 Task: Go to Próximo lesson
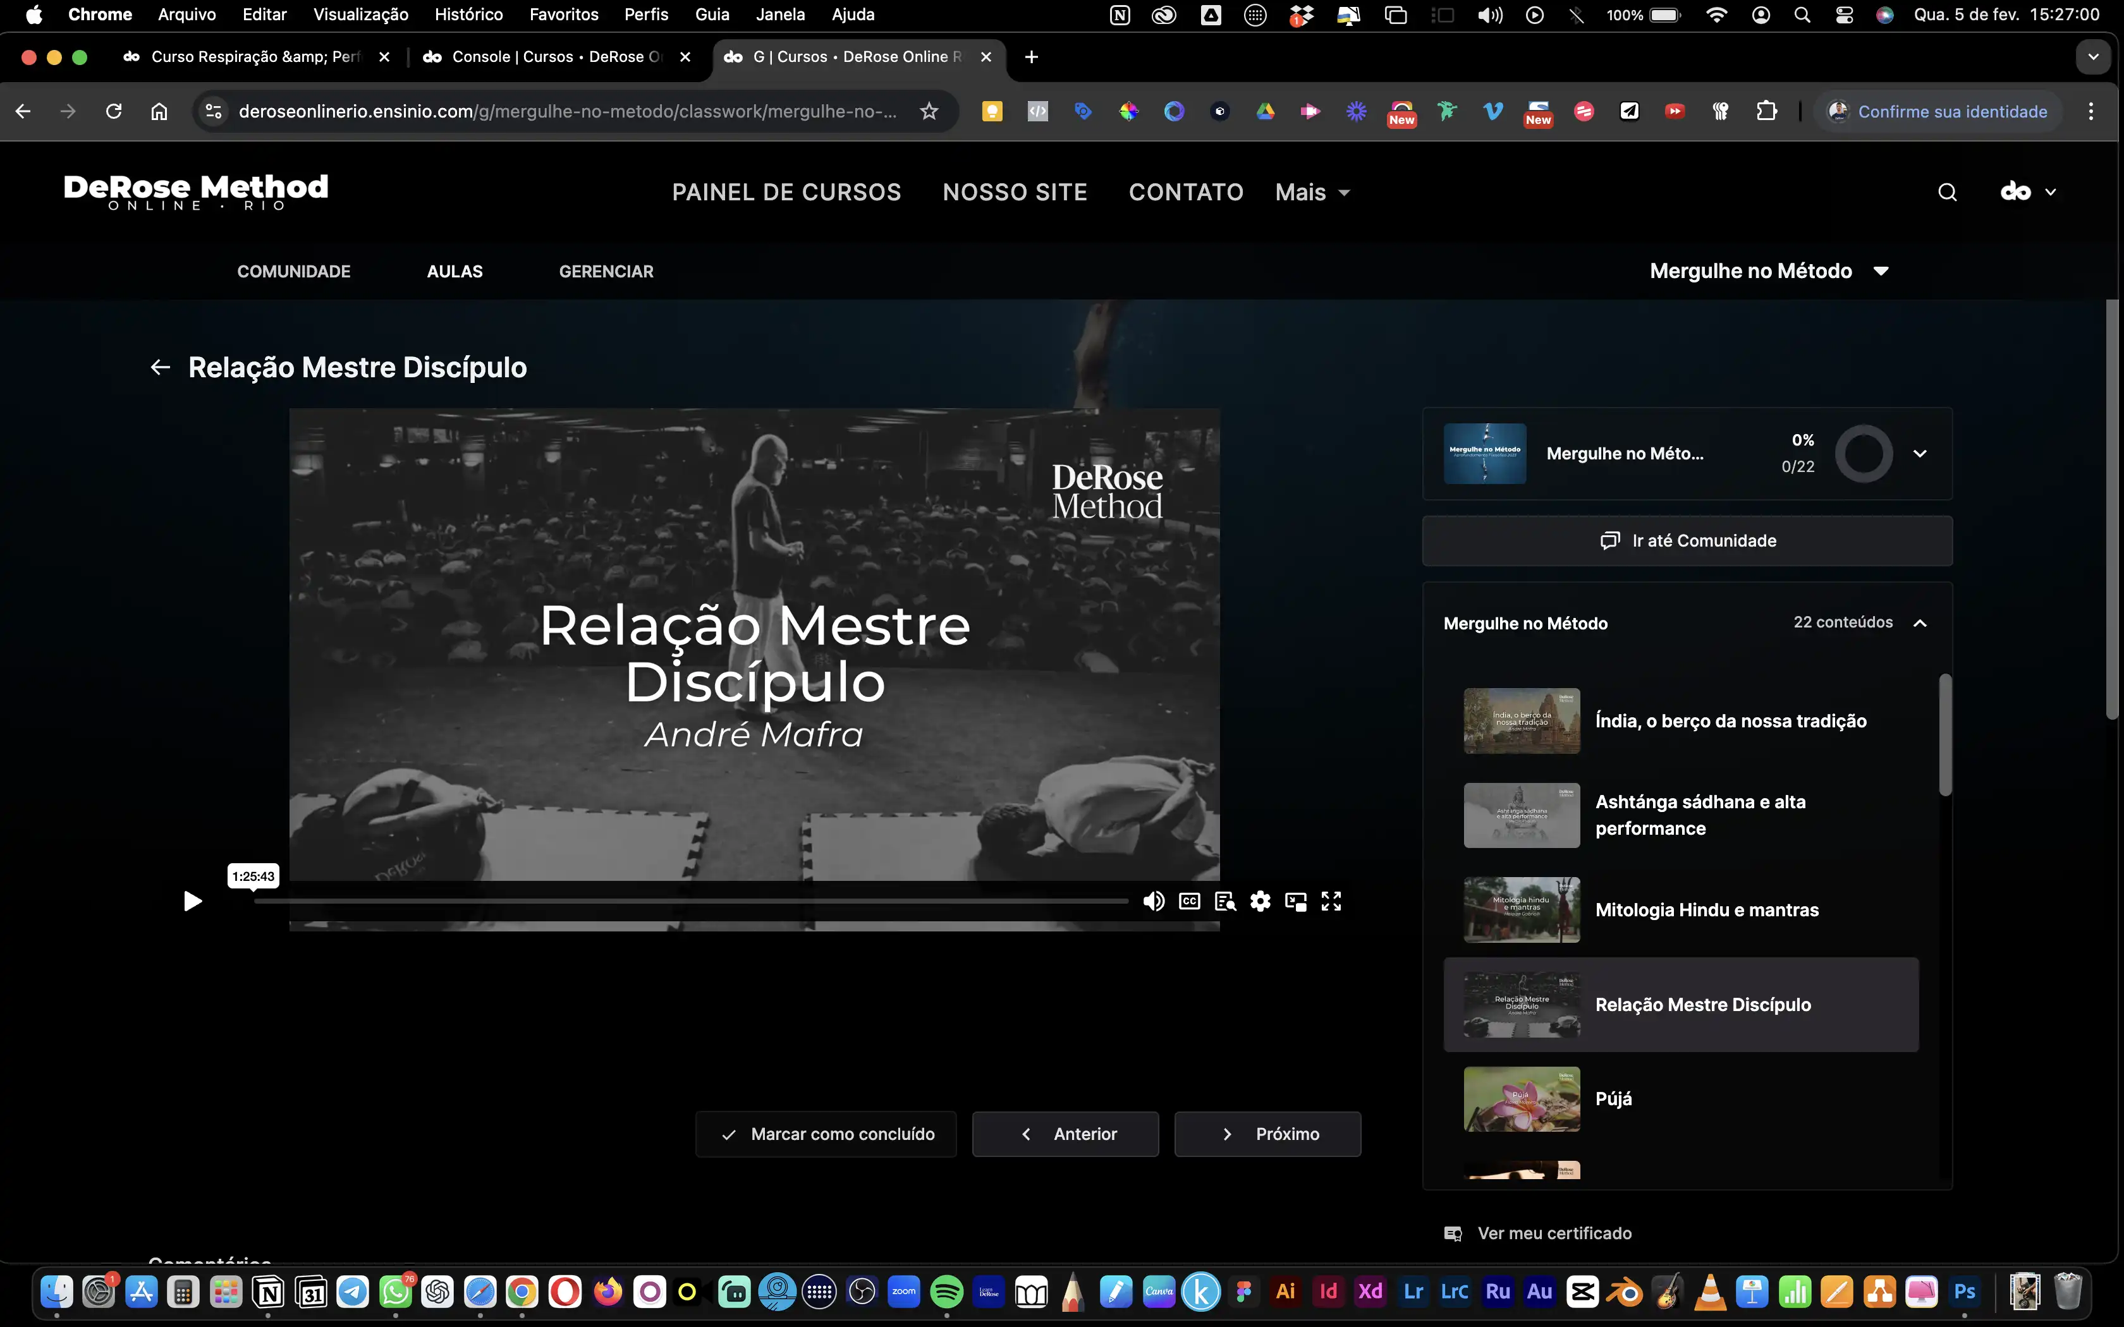pyautogui.click(x=1267, y=1134)
